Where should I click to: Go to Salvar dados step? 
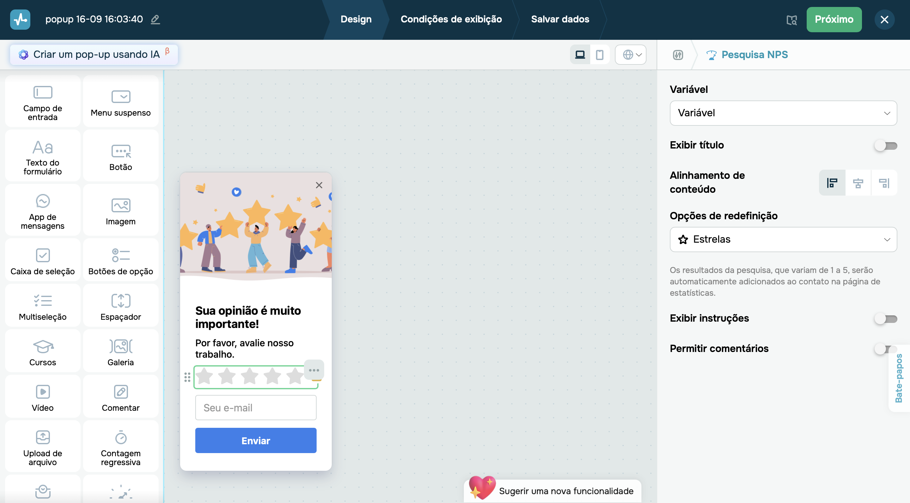pos(560,19)
